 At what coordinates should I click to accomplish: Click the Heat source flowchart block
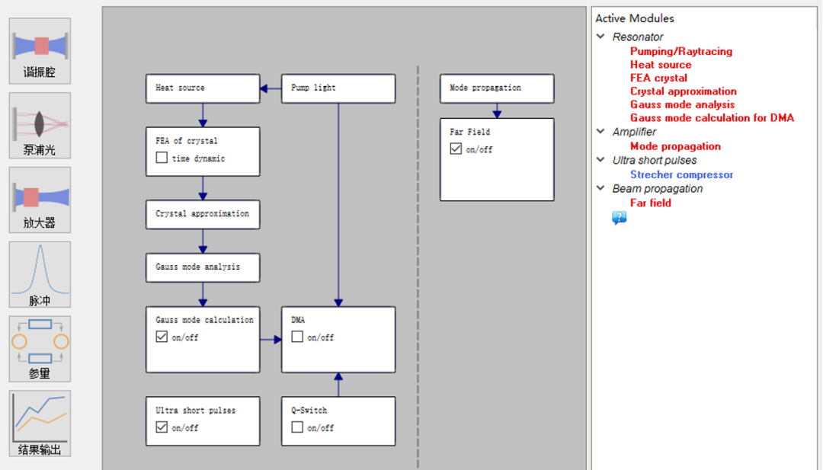tap(203, 88)
